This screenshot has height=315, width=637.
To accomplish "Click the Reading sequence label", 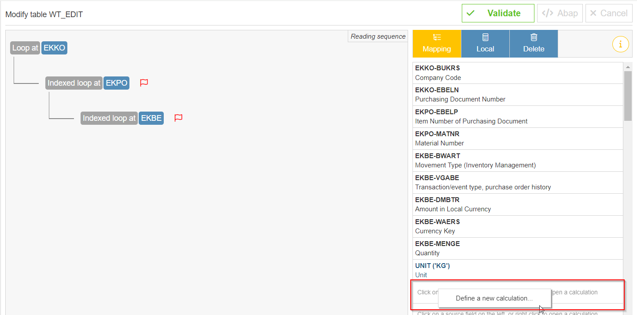I will click(378, 36).
